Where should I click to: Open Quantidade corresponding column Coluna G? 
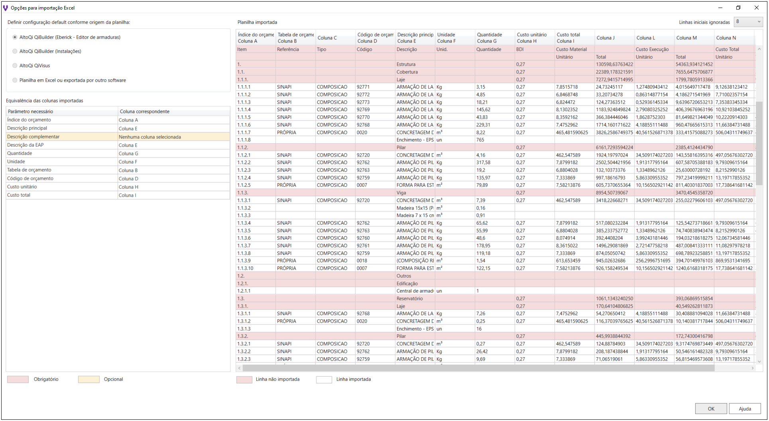[173, 154]
